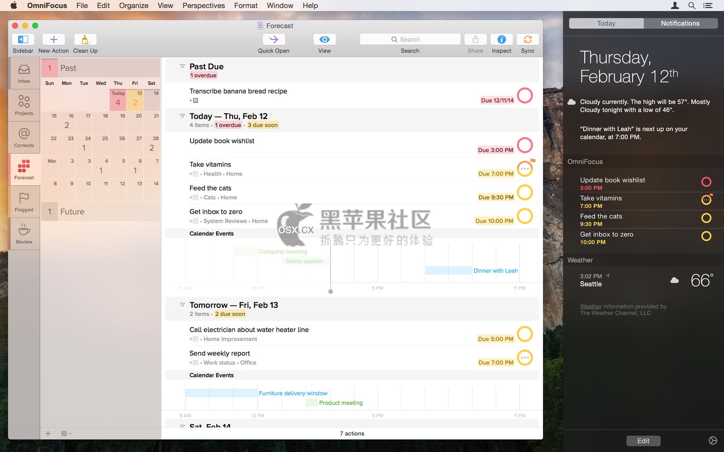Select the Past row in the forecast calendar
This screenshot has height=452, width=724.
click(x=100, y=68)
